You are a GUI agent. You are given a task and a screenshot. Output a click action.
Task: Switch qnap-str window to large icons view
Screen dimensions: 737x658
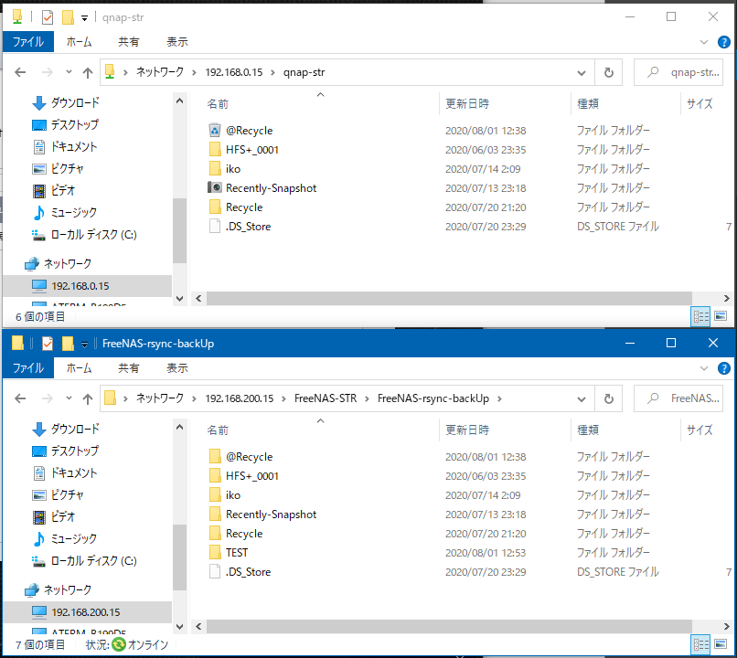pyautogui.click(x=721, y=316)
